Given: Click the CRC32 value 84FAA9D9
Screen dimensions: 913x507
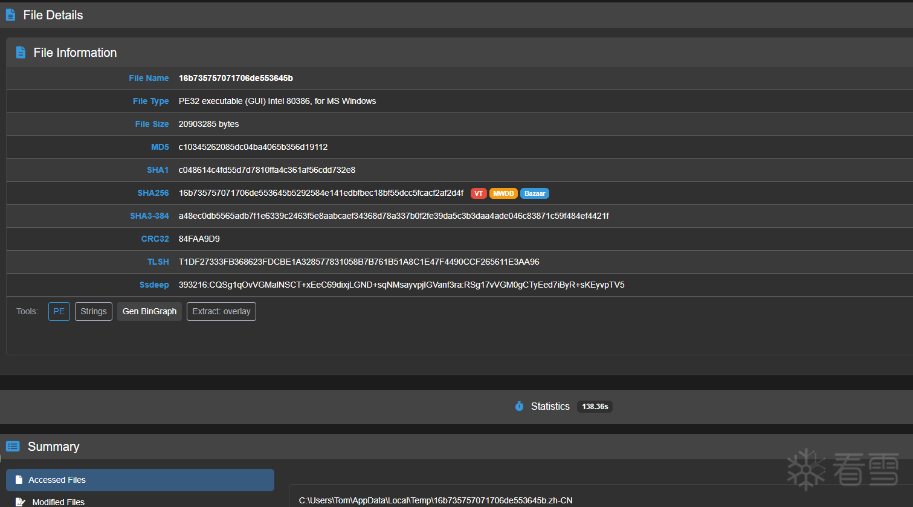Looking at the screenshot, I should coord(199,239).
